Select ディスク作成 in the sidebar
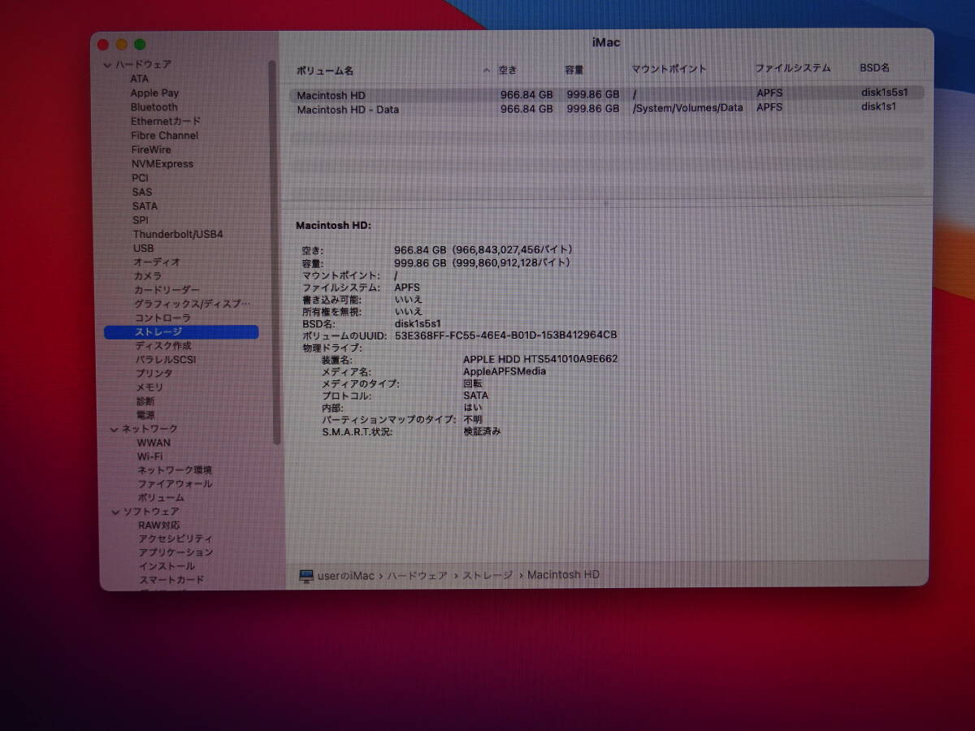This screenshot has height=731, width=975. [x=163, y=345]
